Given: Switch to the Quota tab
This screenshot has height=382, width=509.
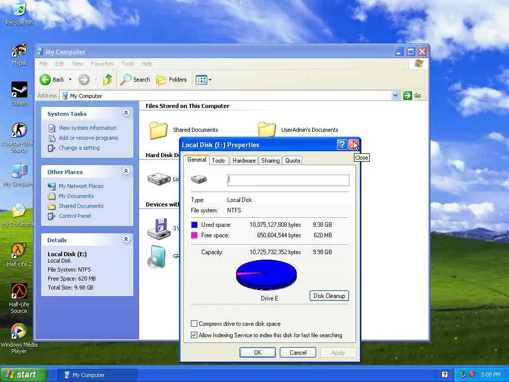Looking at the screenshot, I should point(292,161).
